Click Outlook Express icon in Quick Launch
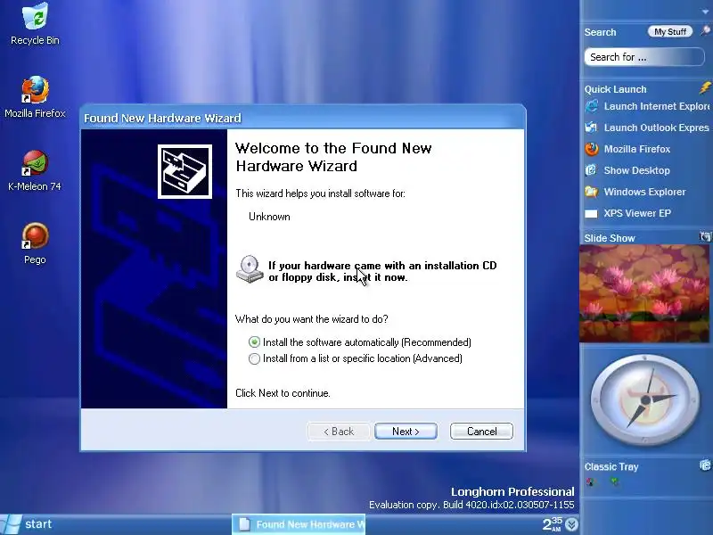 pos(592,128)
